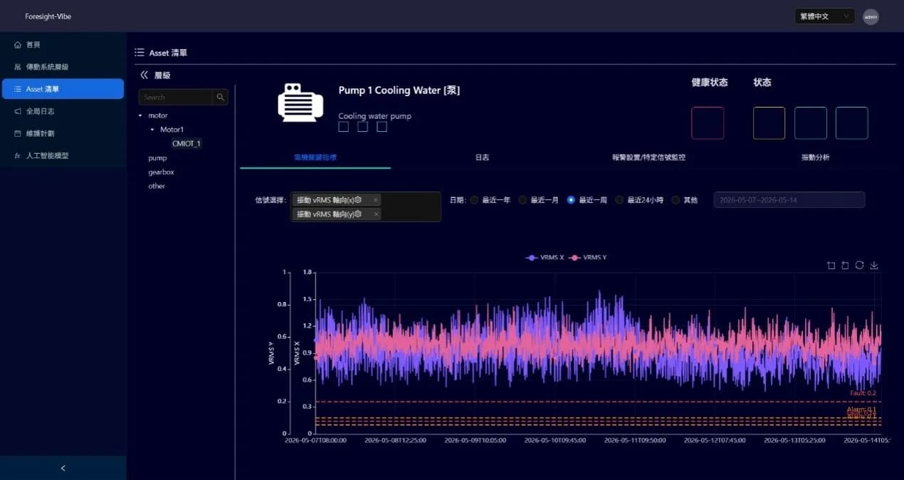Image resolution: width=904 pixels, height=480 pixels.
Task: Open settings gear on 振動 vRMS 軸向(x) tag
Action: [358, 199]
